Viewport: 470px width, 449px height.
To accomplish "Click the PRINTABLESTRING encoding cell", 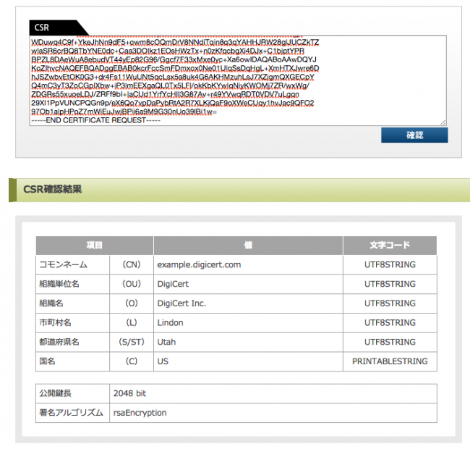I will [390, 361].
